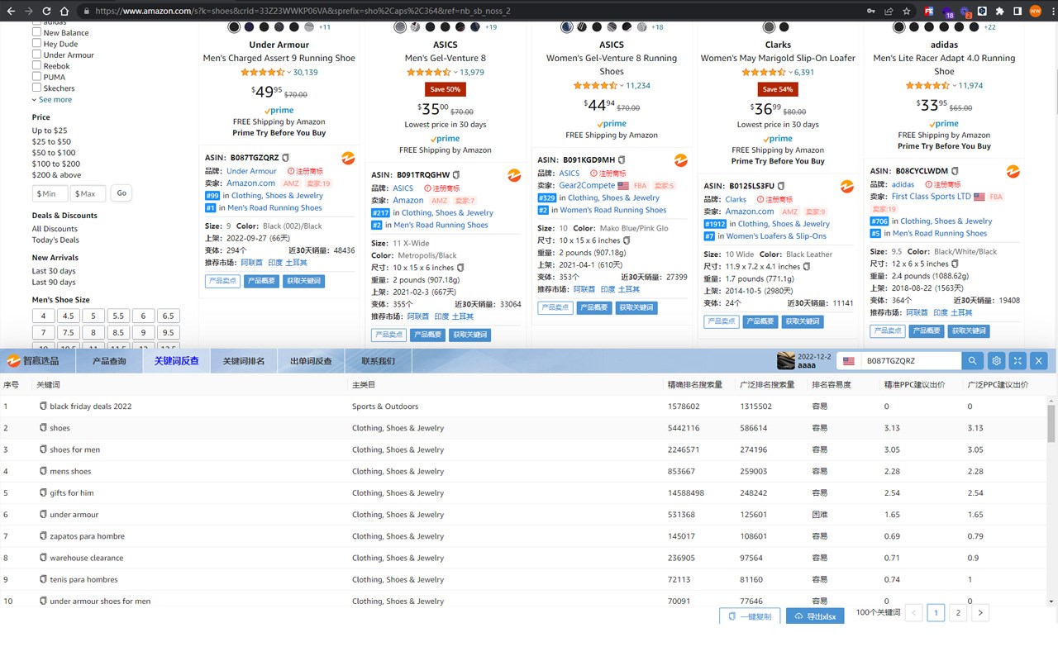Image resolution: width=1058 pixels, height=661 pixels.
Task: Click orange plugin logo on Under Armour card
Action: [x=348, y=159]
